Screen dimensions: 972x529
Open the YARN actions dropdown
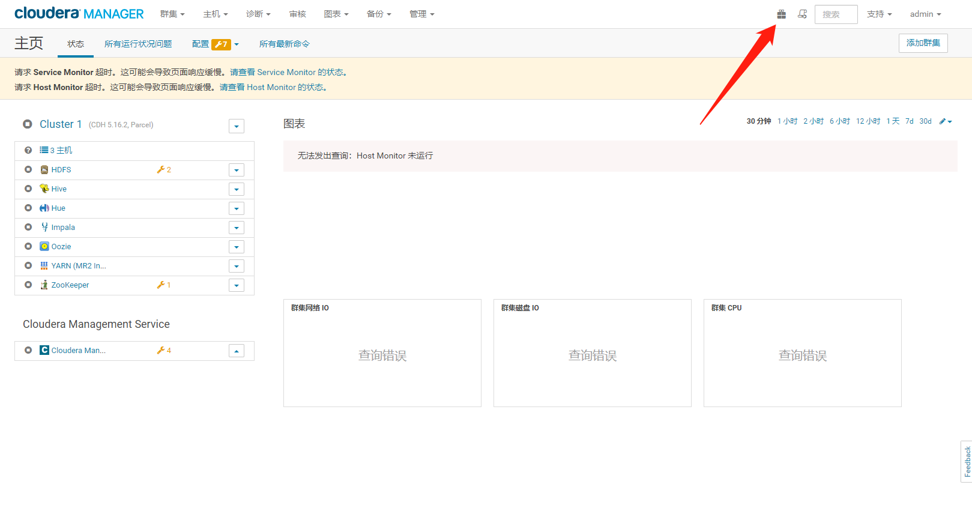[237, 266]
